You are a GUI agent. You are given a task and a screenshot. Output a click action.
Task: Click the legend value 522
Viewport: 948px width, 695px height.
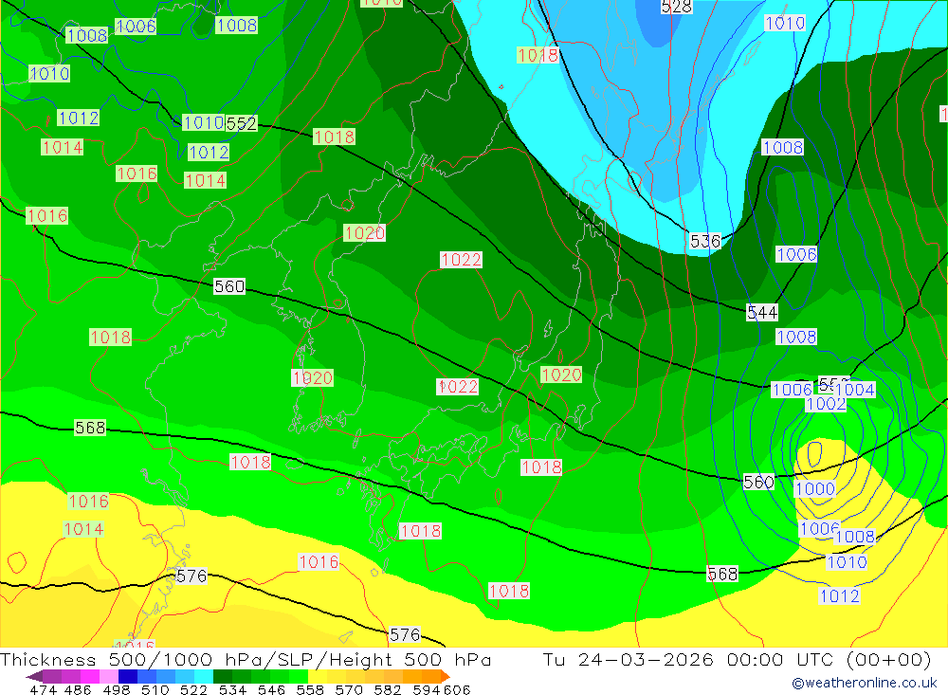click(193, 689)
